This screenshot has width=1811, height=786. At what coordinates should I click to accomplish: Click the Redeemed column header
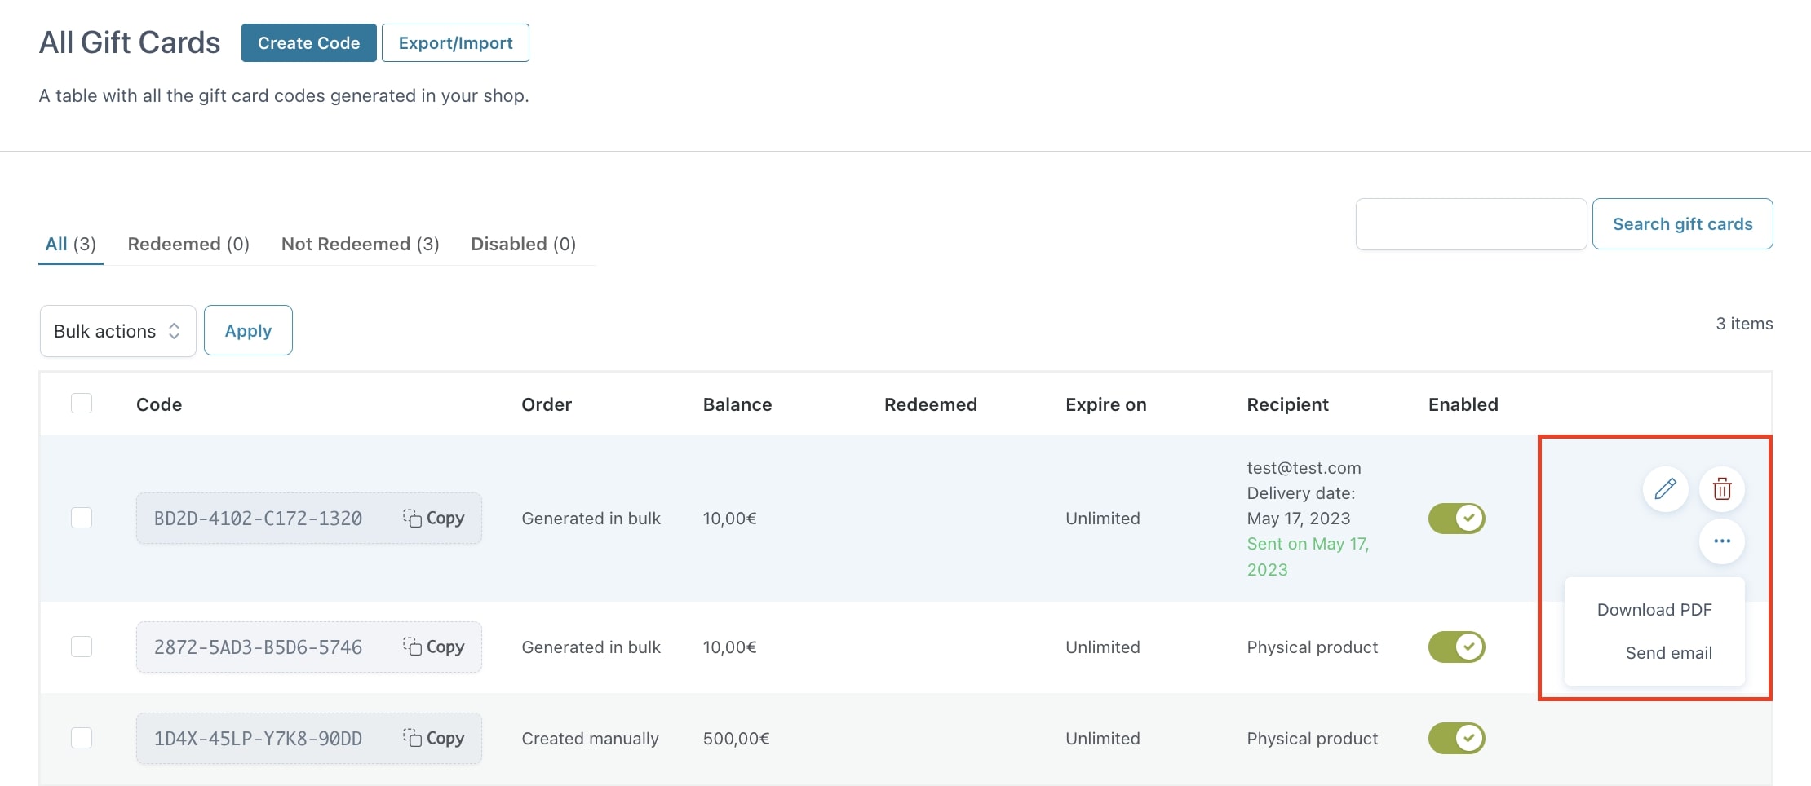(x=931, y=404)
